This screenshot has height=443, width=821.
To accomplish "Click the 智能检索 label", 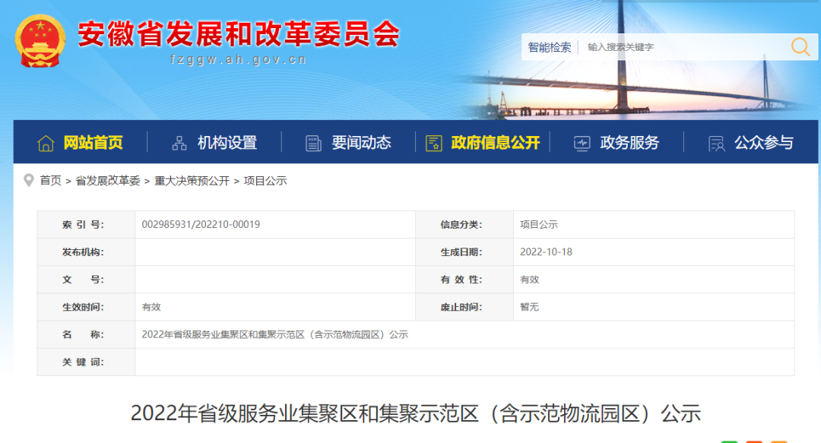I will coord(550,47).
